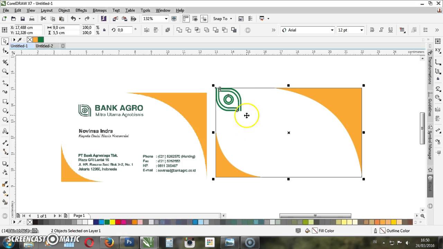Image resolution: width=443 pixels, height=249 pixels.
Task: Click the rotation angle 0,0 field
Action: (x=124, y=30)
